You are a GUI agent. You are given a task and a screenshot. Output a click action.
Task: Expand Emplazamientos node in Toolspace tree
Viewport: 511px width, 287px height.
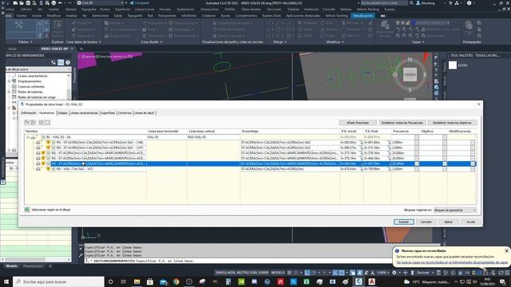[9, 81]
